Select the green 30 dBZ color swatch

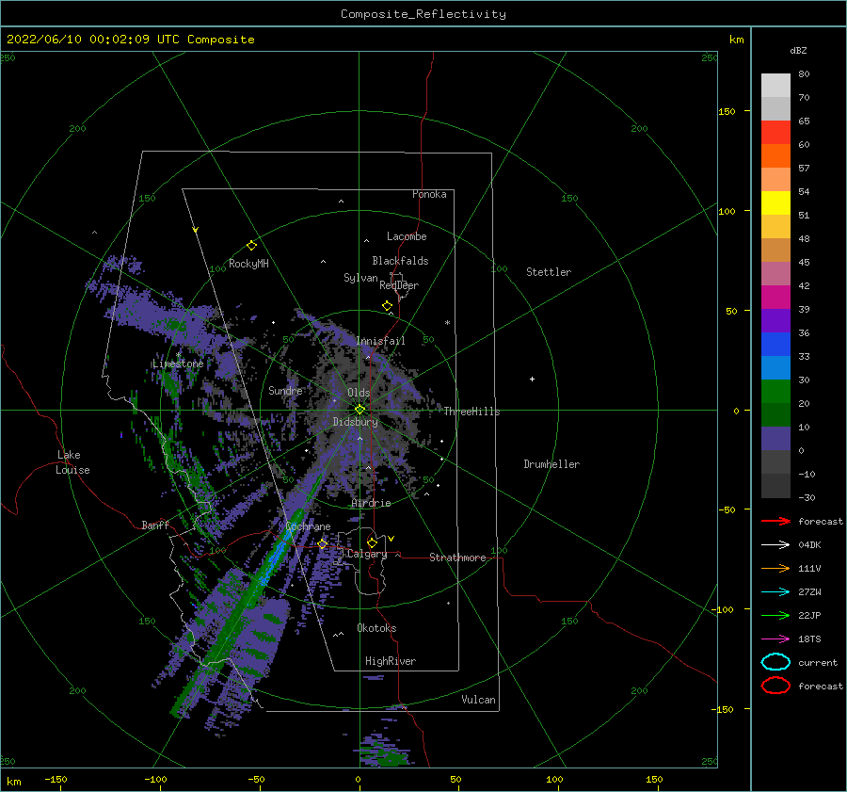[775, 392]
